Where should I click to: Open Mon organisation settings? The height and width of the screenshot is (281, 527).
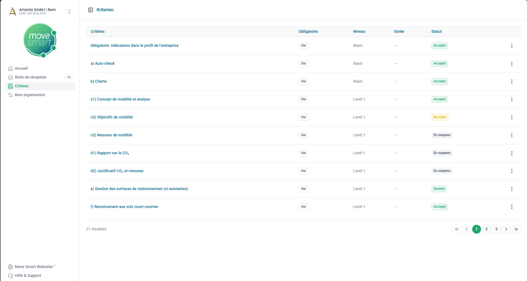coord(30,95)
